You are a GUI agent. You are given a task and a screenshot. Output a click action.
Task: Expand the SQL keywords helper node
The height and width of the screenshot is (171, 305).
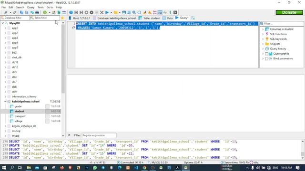(263, 39)
